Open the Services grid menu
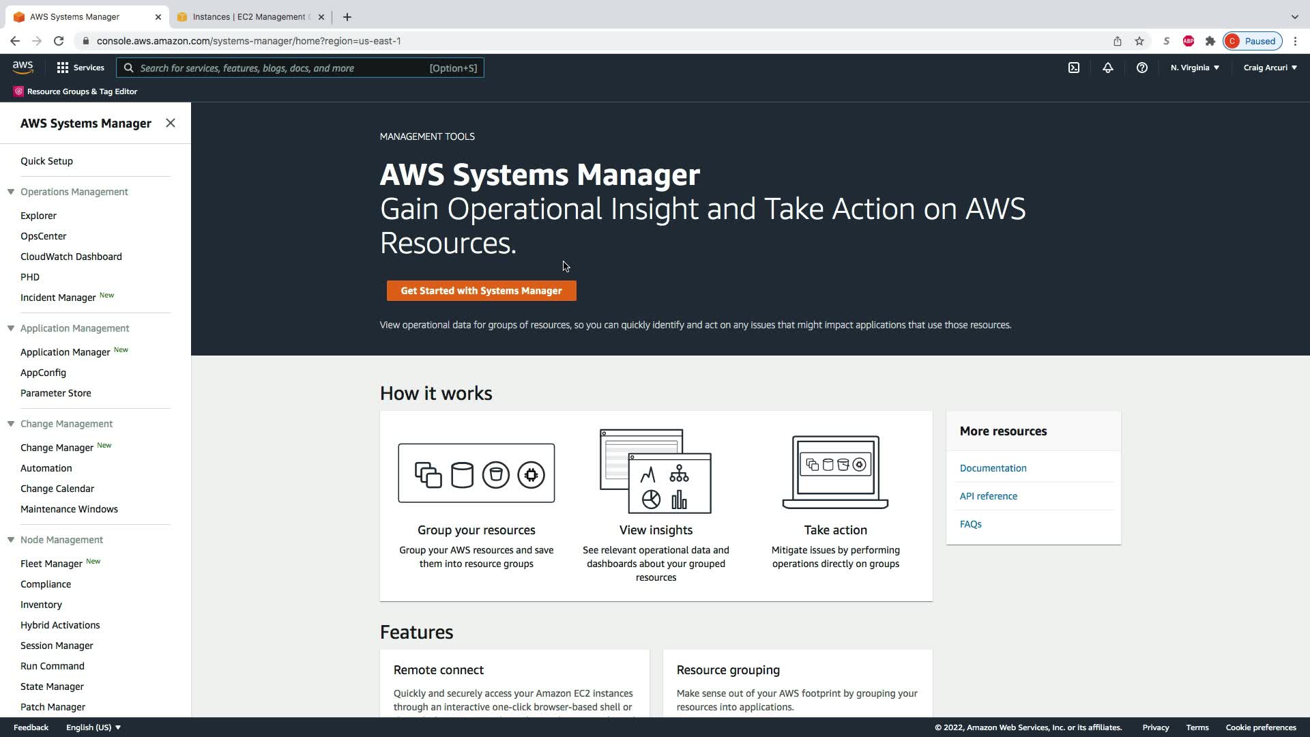The height and width of the screenshot is (737, 1310). pos(81,68)
